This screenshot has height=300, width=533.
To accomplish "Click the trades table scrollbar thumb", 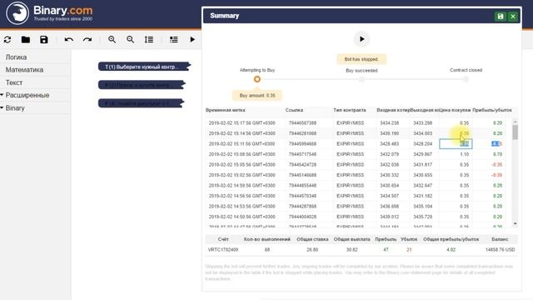I will (x=516, y=132).
